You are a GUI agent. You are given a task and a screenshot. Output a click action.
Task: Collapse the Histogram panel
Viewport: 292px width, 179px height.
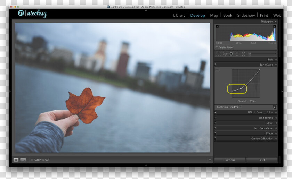[x=276, y=22]
